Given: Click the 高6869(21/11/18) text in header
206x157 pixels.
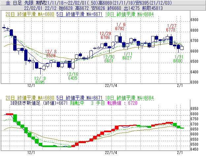Looking at the screenshot, I should pyautogui.click(x=117, y=3).
